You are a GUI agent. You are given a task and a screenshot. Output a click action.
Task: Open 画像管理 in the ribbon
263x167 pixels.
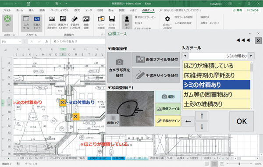(x=86, y=23)
